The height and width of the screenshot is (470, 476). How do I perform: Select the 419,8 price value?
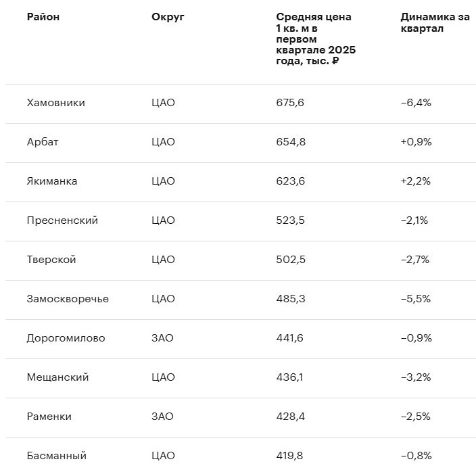point(289,456)
